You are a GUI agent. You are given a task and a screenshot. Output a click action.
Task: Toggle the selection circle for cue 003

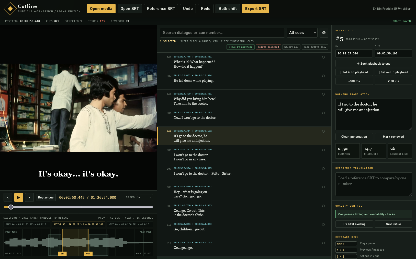tap(323, 94)
